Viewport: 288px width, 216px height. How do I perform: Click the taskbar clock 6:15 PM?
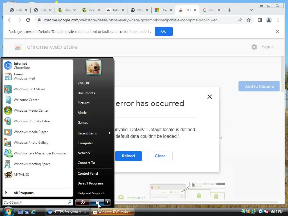(277, 211)
